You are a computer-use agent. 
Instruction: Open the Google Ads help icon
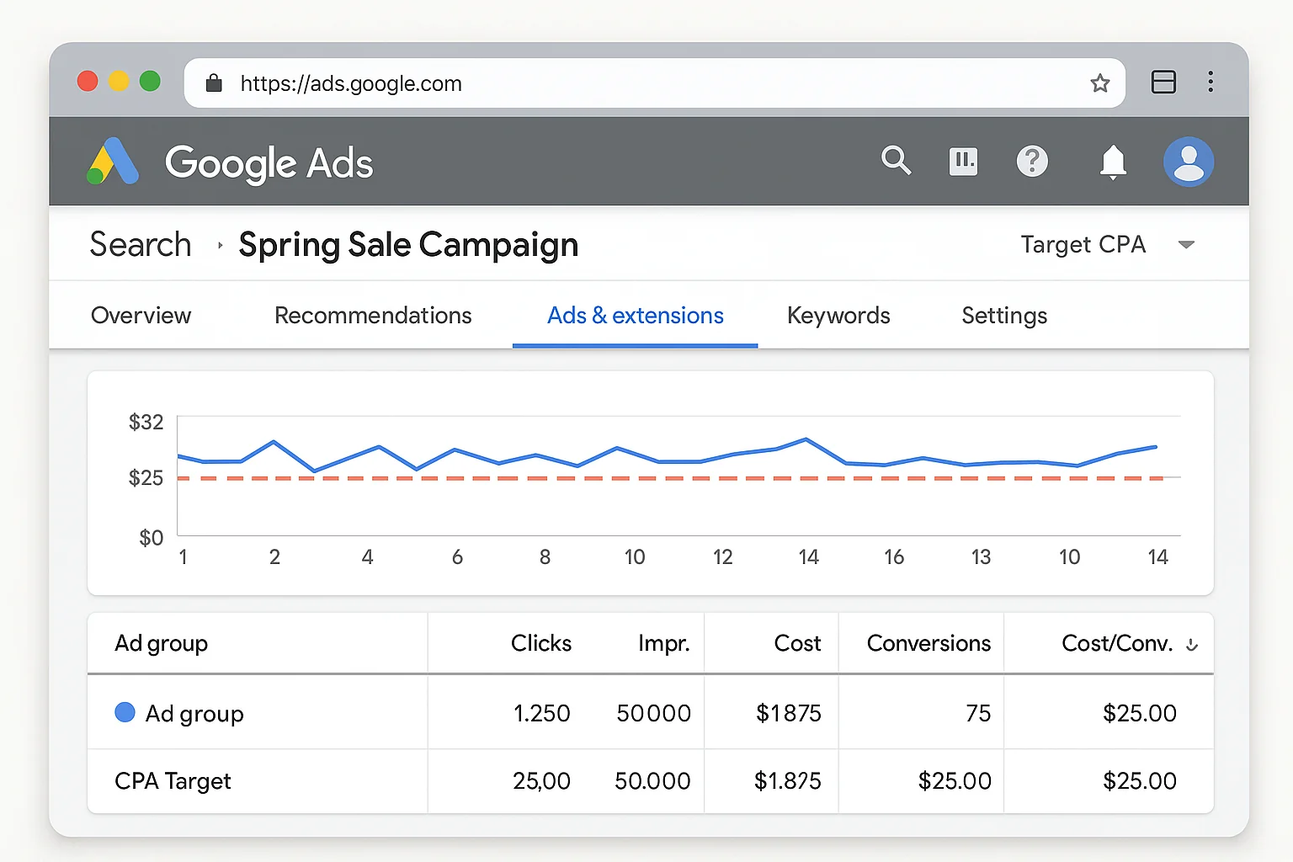point(1033,161)
